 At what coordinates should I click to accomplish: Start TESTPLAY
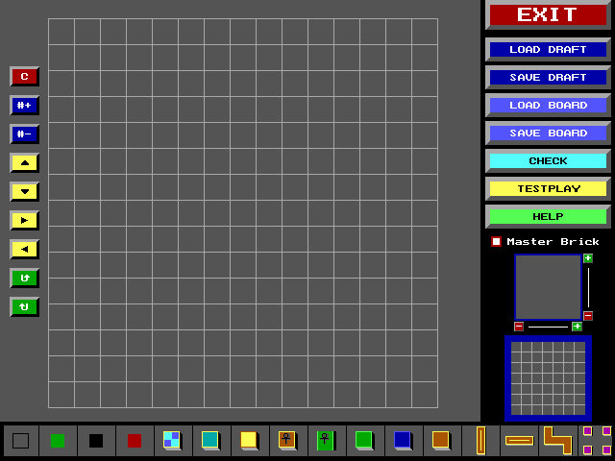tap(548, 189)
